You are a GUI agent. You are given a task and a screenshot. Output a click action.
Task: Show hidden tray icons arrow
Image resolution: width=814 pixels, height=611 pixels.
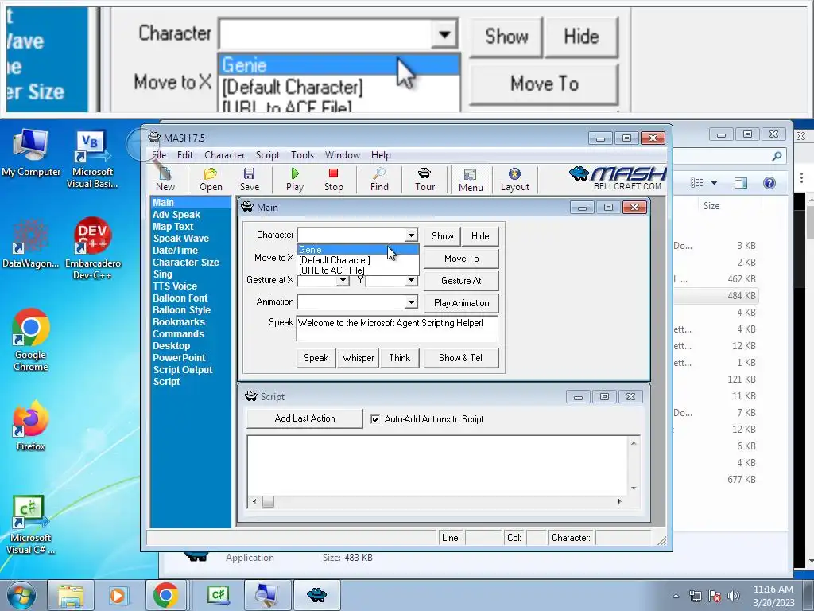point(676,596)
